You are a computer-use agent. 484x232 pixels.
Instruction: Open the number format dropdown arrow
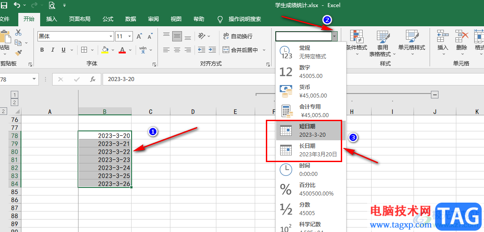click(335, 37)
